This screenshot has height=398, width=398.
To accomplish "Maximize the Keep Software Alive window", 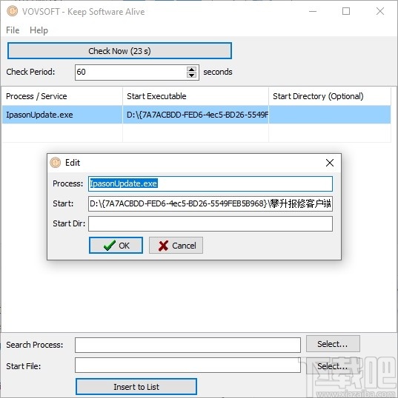I will (x=346, y=11).
